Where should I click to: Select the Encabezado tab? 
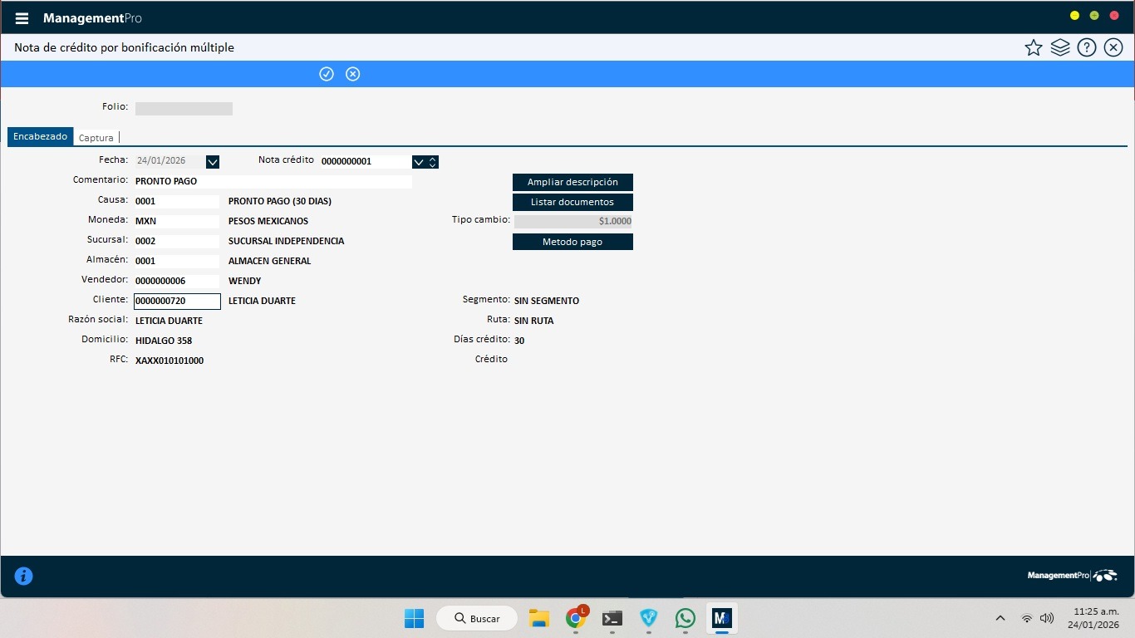pos(40,137)
